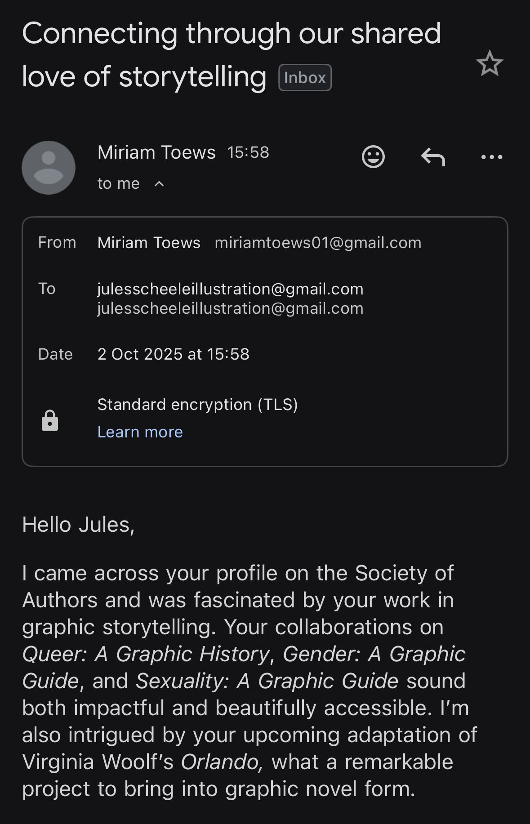
Task: Click sender name Miriam Toews in header
Action: [x=156, y=152]
